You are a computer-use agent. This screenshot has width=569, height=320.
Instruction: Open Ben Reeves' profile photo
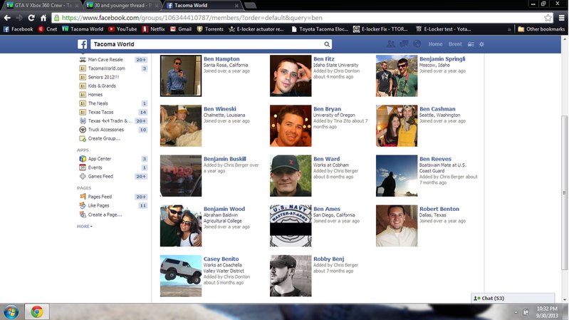click(x=397, y=176)
